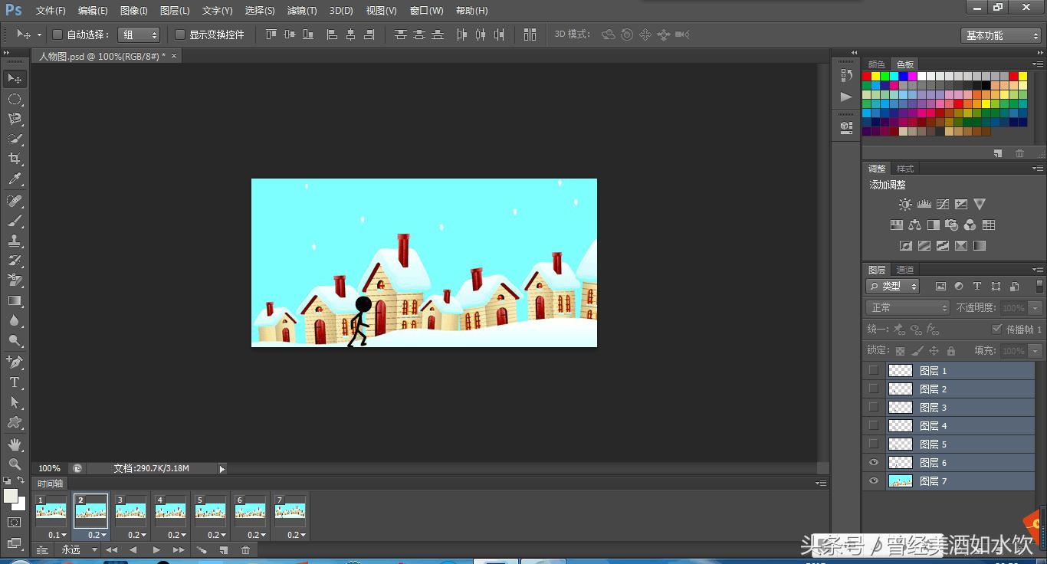This screenshot has height=564, width=1047.
Task: Select the Eyedropper tool
Action: coord(15,179)
